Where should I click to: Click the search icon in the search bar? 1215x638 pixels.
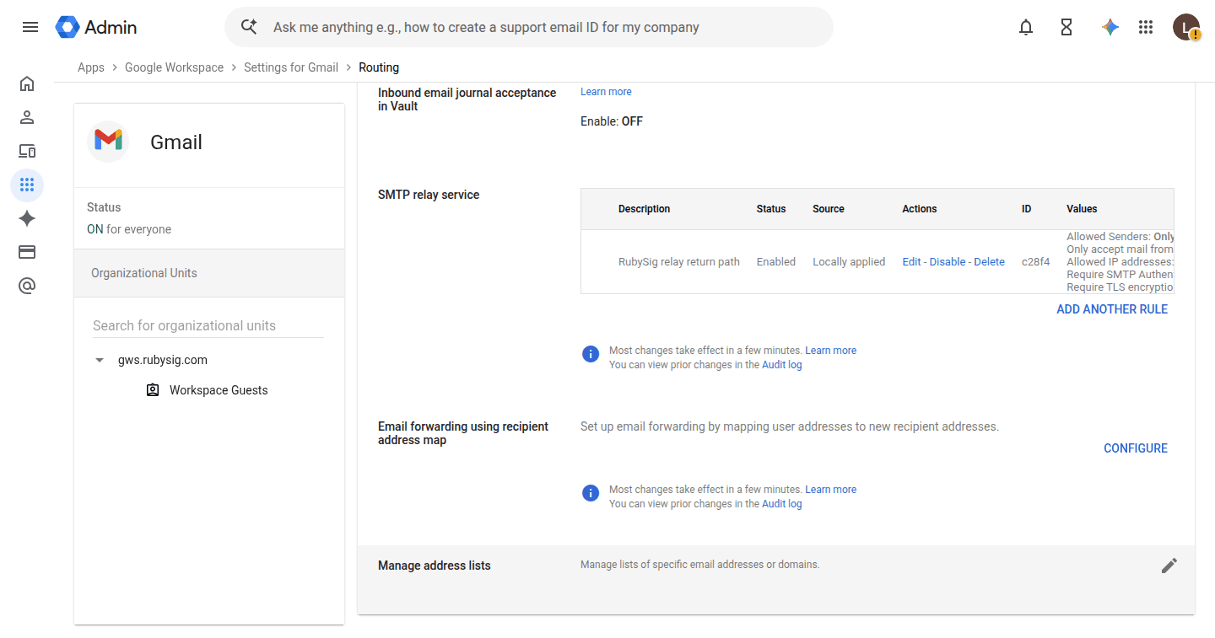tap(249, 27)
